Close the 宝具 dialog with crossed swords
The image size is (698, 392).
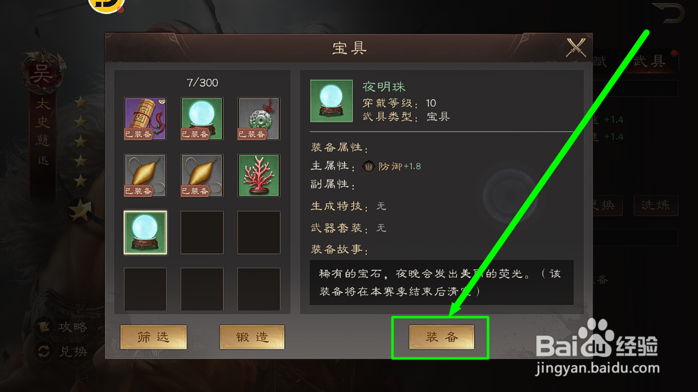click(575, 47)
